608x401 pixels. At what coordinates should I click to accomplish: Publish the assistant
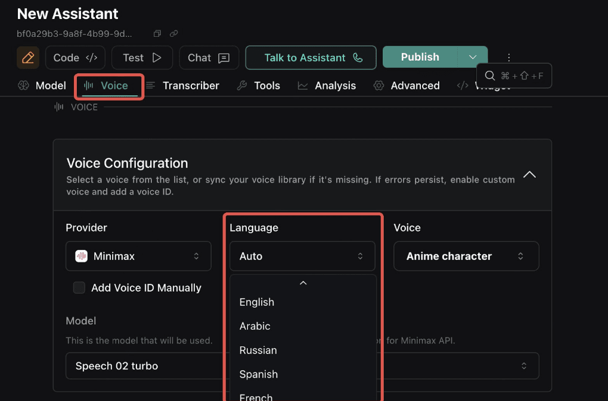pos(420,57)
